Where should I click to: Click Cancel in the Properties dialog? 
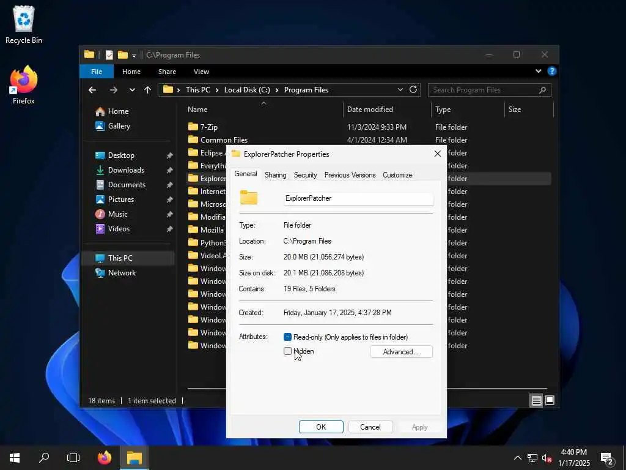click(370, 427)
